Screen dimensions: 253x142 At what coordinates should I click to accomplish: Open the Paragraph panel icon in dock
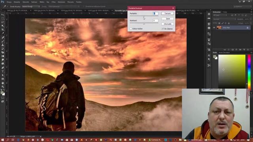coord(209,60)
